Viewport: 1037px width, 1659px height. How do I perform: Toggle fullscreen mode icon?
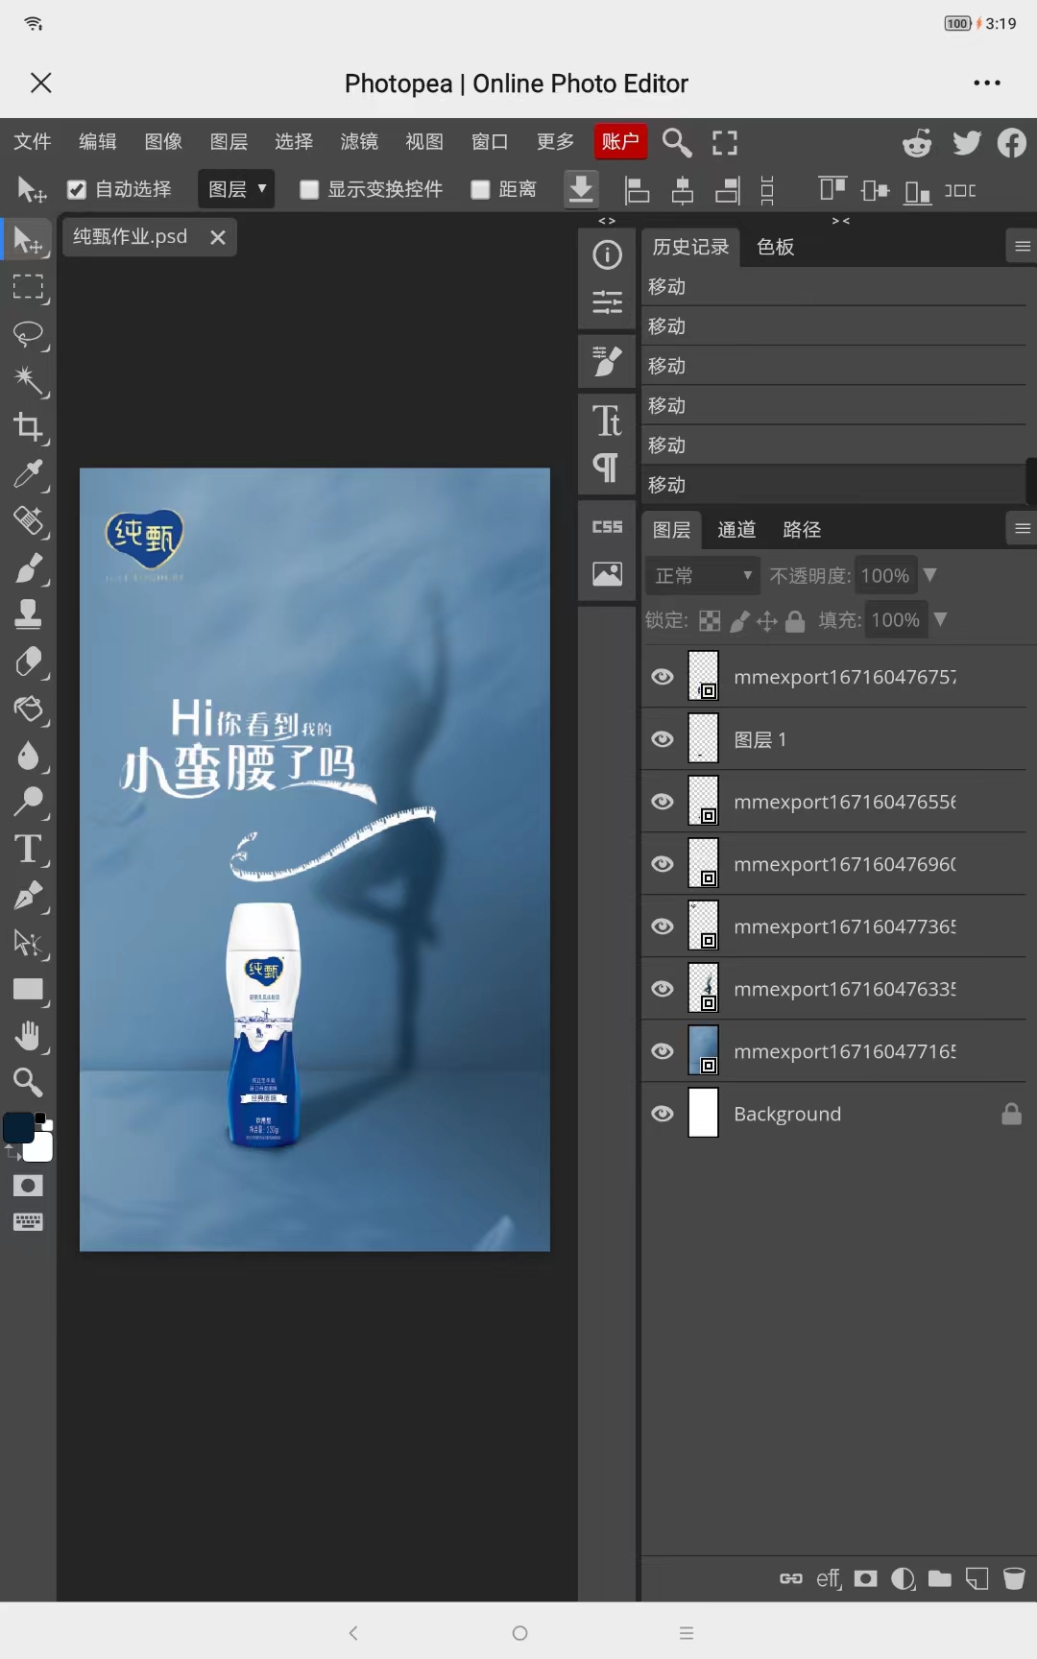[x=725, y=143]
